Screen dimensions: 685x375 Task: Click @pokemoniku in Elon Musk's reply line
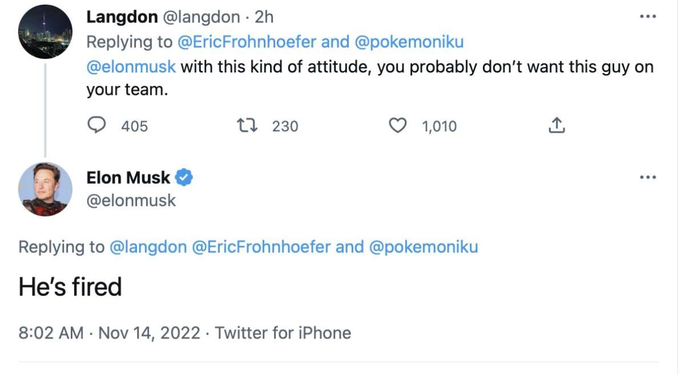point(424,247)
